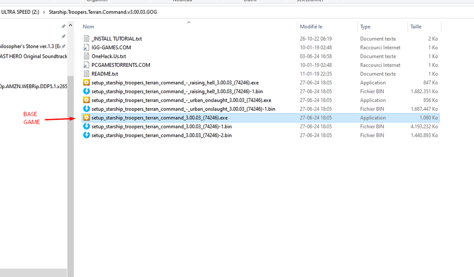The width and height of the screenshot is (474, 277).
Task: Select the IGG-GAMES.COM file name
Action: (111, 47)
